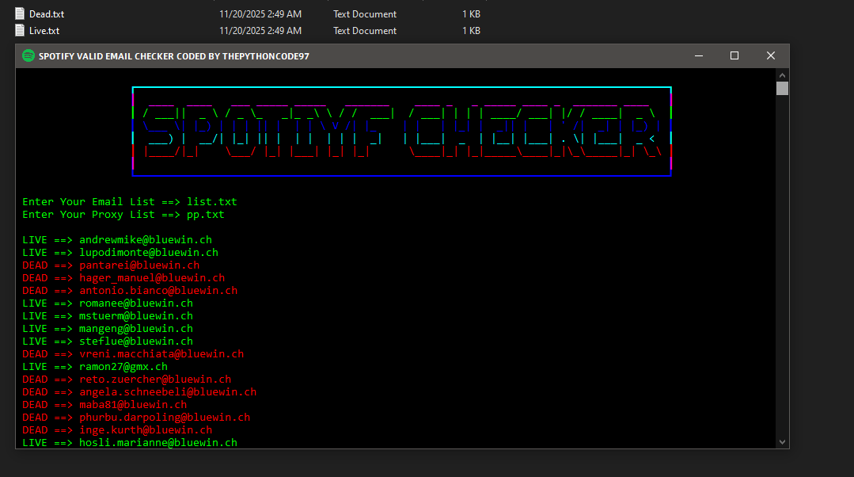Image resolution: width=854 pixels, height=477 pixels.
Task: Click the phurbu.darpoling@bluewin.ch DEAD line
Action: point(136,417)
